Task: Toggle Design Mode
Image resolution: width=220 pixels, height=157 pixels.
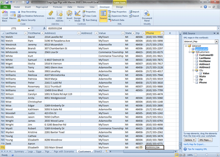Action: point(77,16)
